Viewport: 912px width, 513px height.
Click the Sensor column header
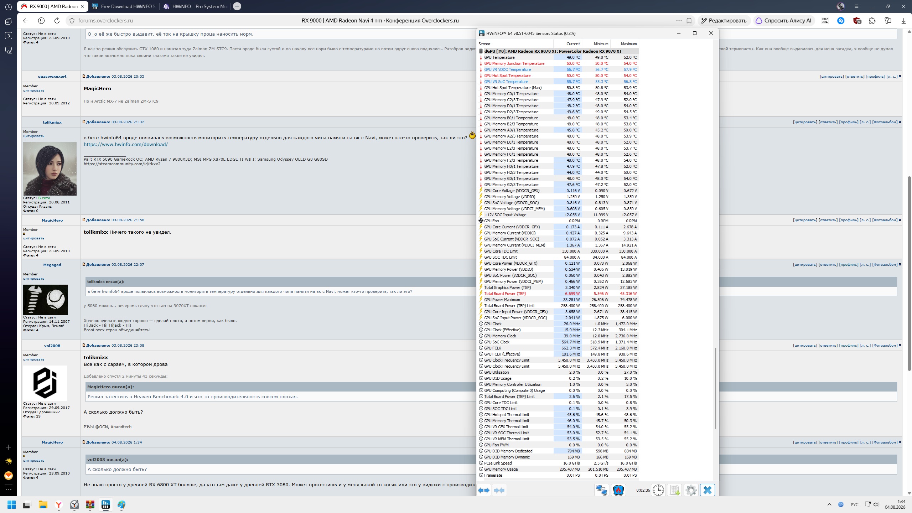click(x=515, y=44)
